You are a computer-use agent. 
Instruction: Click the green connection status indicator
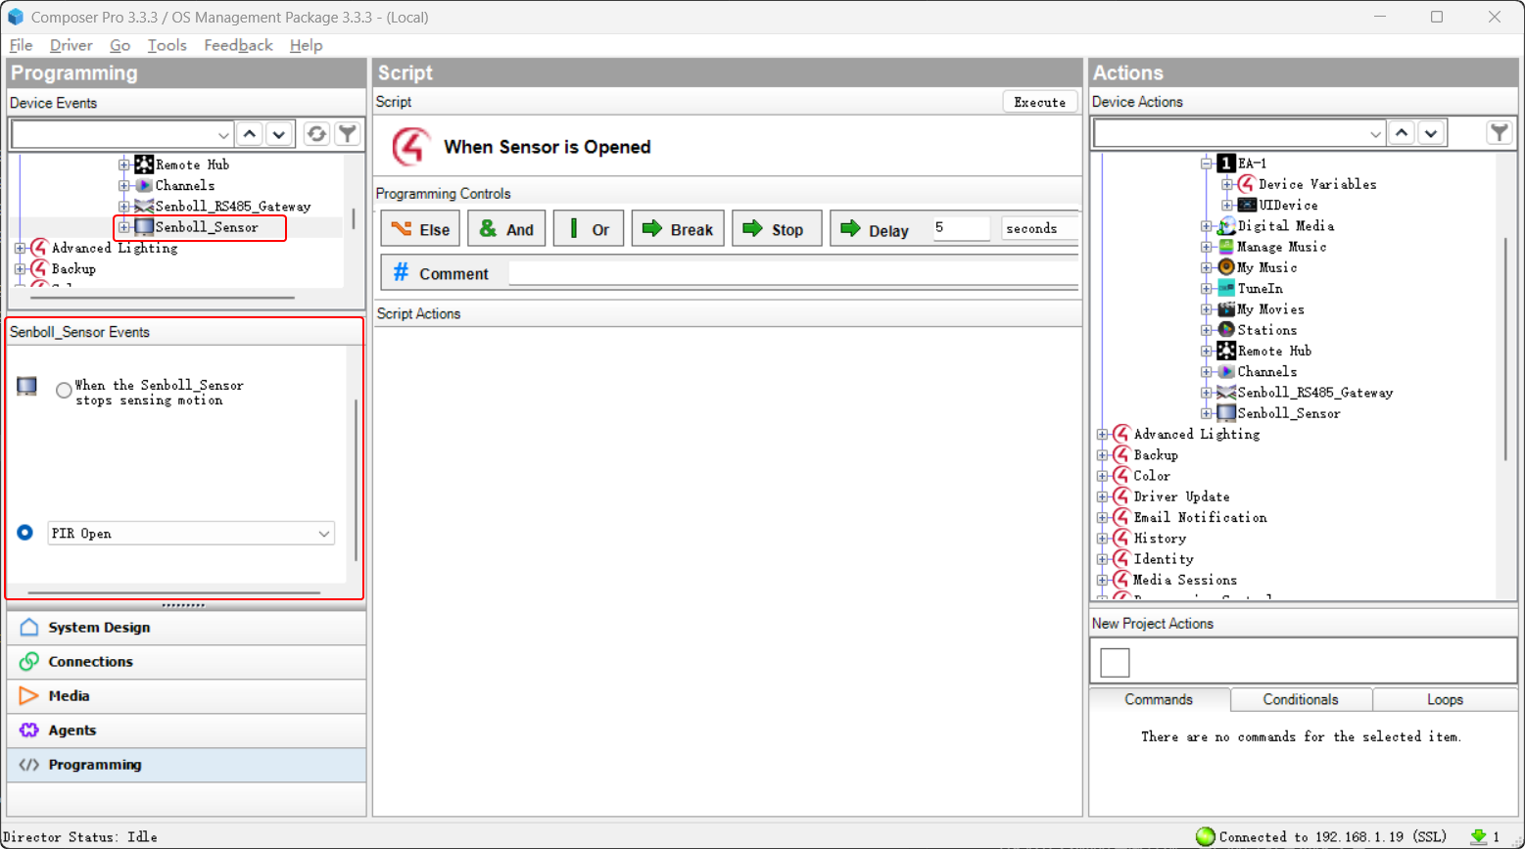(1205, 836)
